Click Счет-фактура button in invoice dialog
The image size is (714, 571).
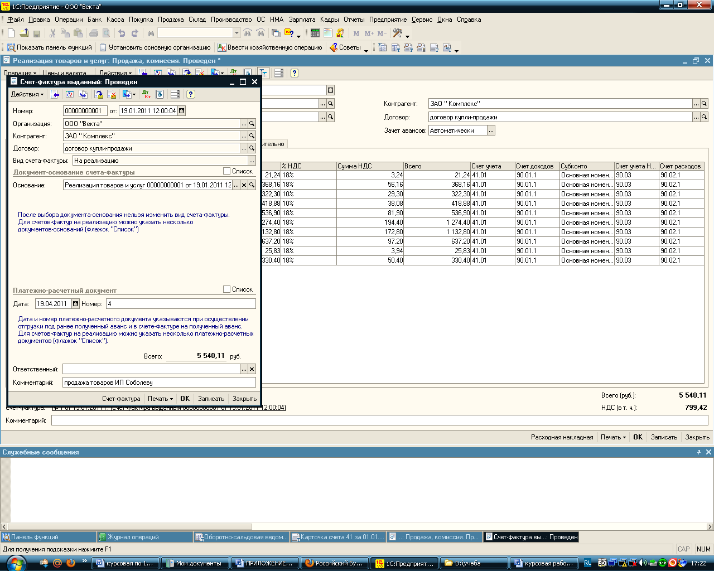[x=121, y=399]
